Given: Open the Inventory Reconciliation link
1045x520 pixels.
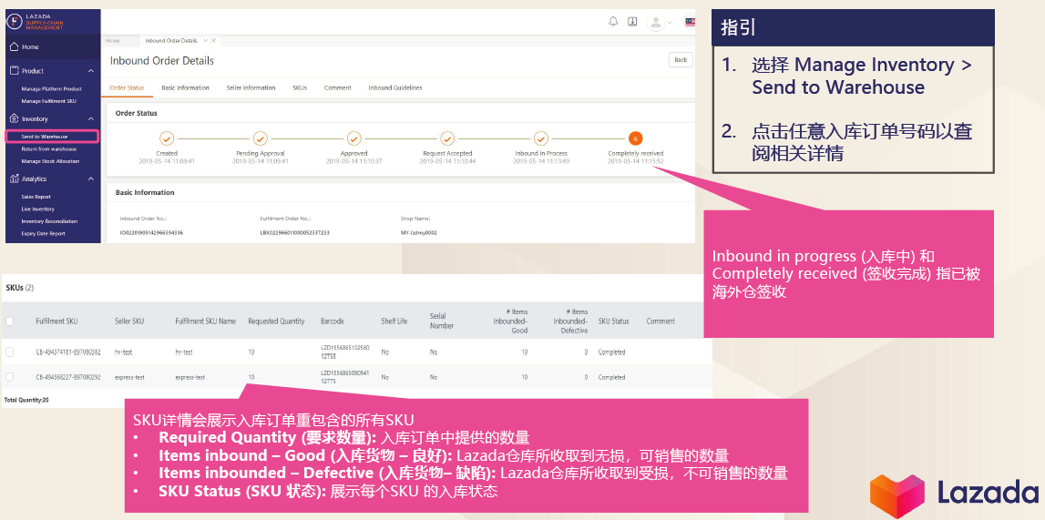Looking at the screenshot, I should coord(49,221).
